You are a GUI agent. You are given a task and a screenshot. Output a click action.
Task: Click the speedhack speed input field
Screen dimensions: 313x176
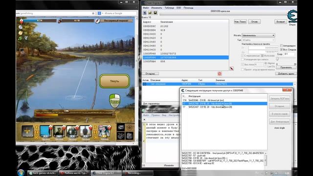pyautogui.click(x=290, y=54)
